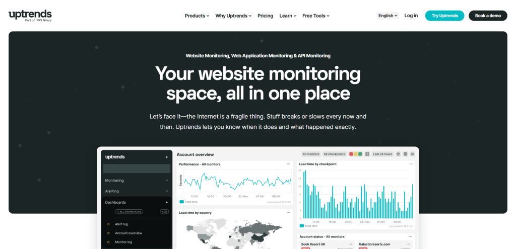Screen dimensions: 516x249
Task: Click the star favorite icon in dashboard toolbar
Action: coord(398,154)
